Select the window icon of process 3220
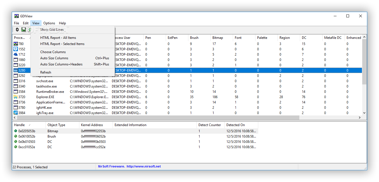 [x=16, y=65]
